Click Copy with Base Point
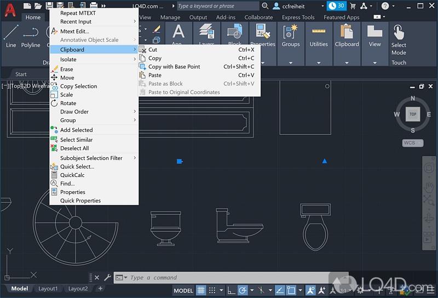This screenshot has height=298, width=438. coord(174,67)
